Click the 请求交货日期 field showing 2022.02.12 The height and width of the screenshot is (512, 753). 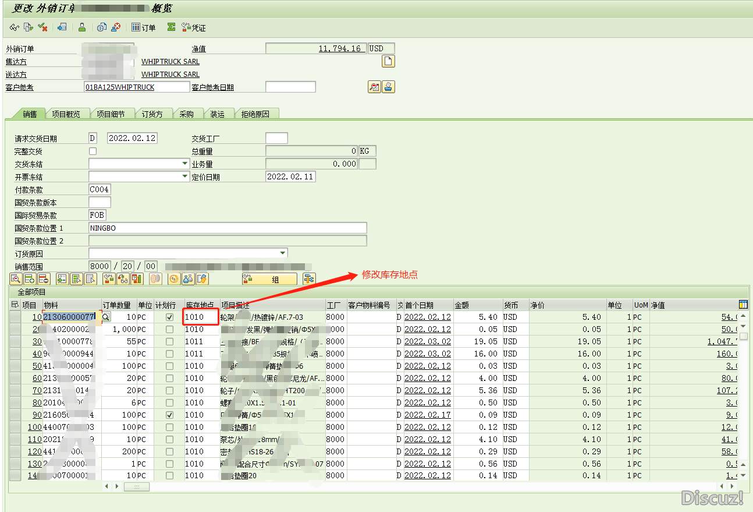click(x=132, y=138)
